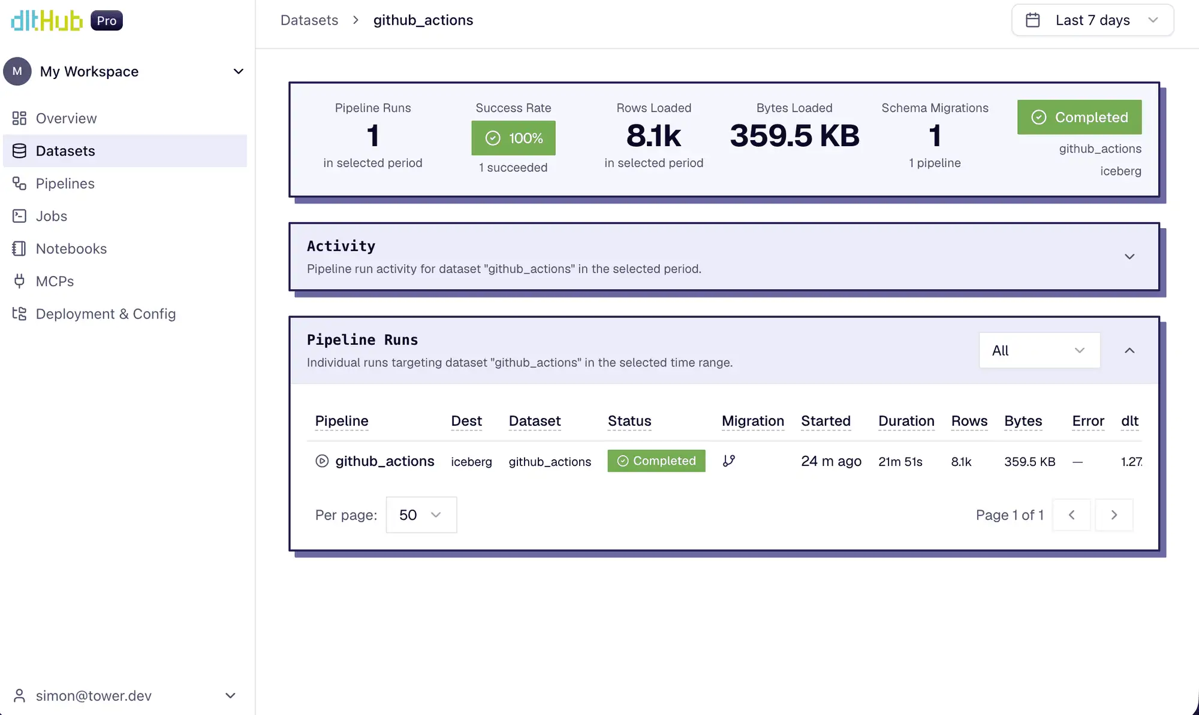Viewport: 1199px width, 715px height.
Task: Open the Last 7 days date range dropdown
Action: point(1092,20)
